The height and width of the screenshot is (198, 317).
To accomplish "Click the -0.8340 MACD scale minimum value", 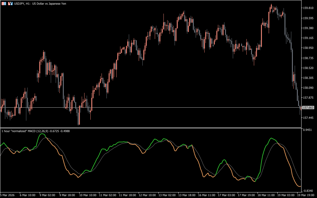I will [308, 191].
